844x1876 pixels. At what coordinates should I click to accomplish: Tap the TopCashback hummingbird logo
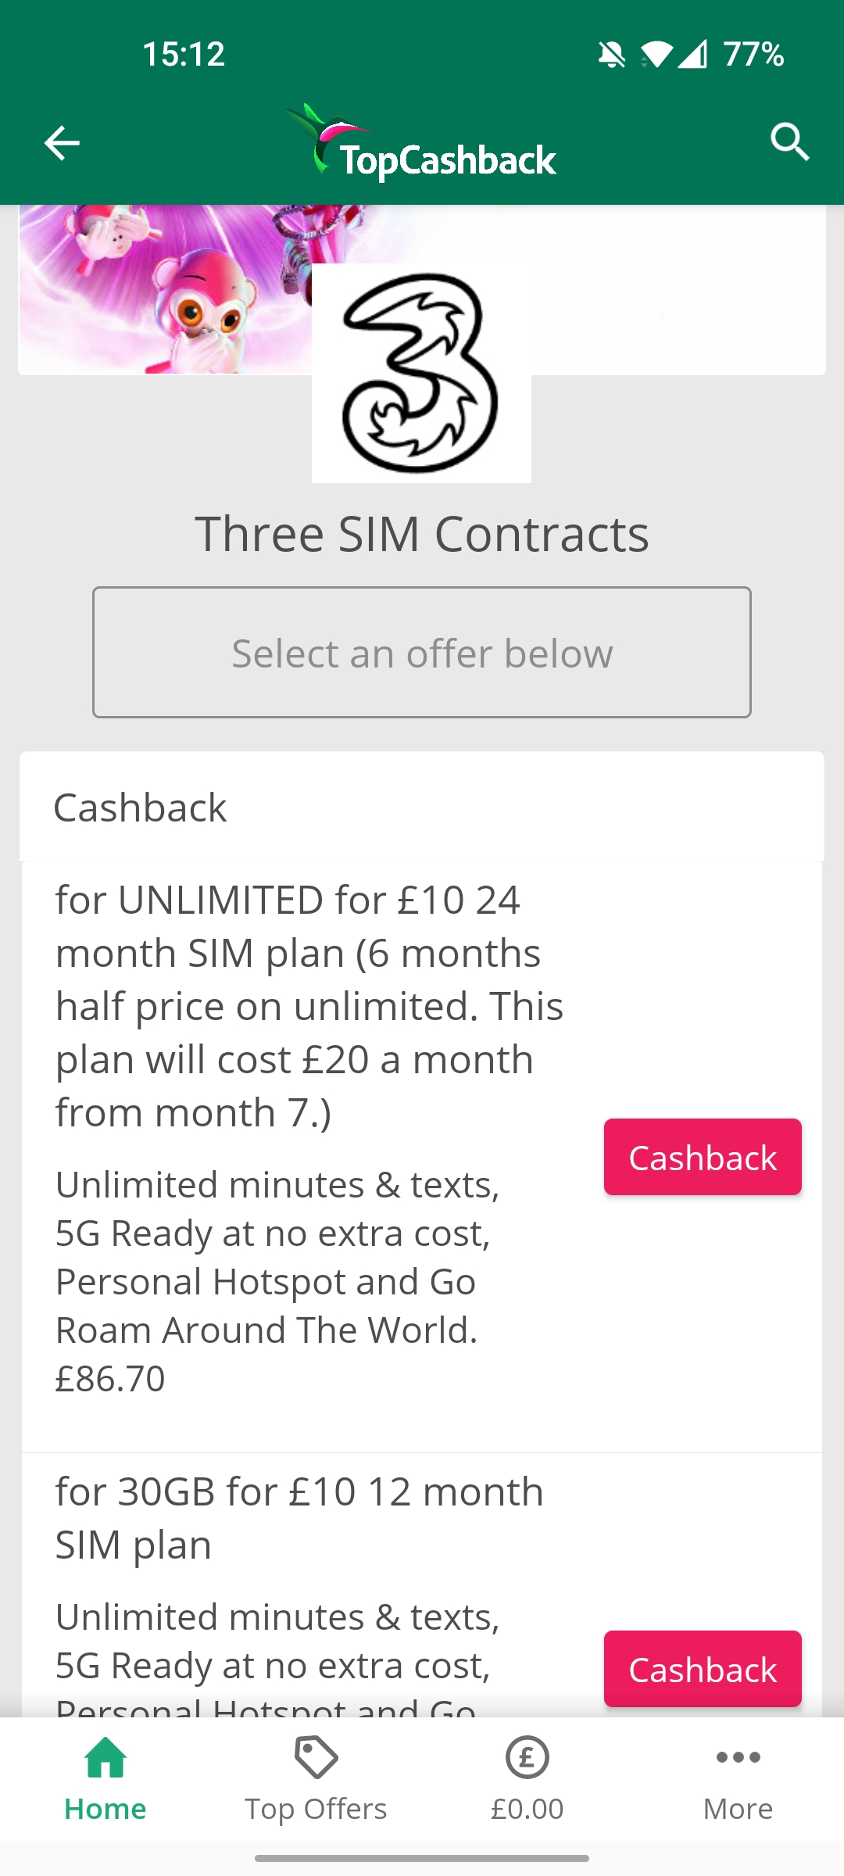(421, 142)
